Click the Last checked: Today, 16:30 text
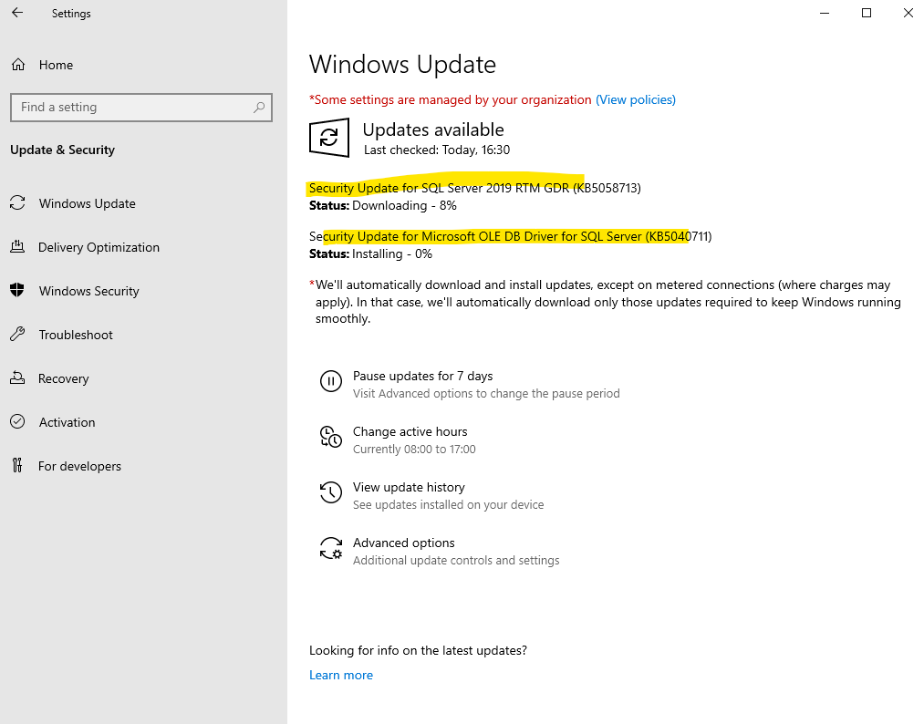The width and height of the screenshot is (924, 724). click(x=437, y=150)
